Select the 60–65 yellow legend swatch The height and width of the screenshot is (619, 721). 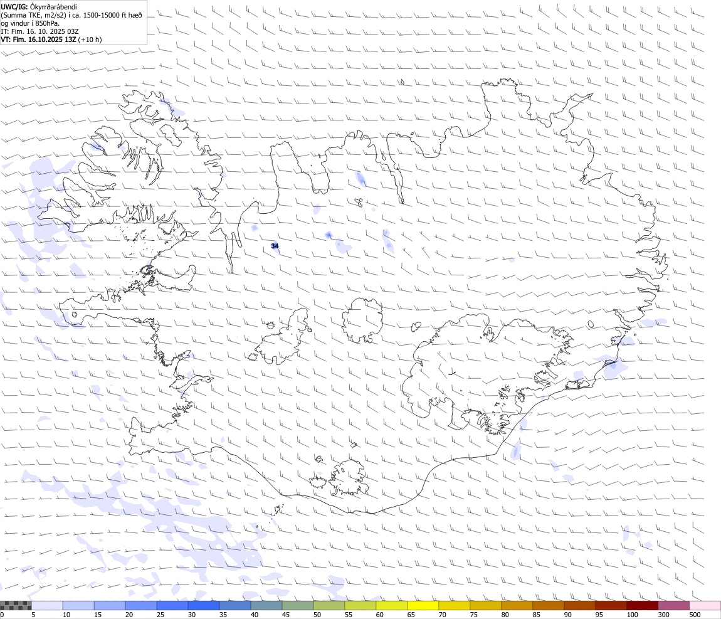tap(392, 605)
